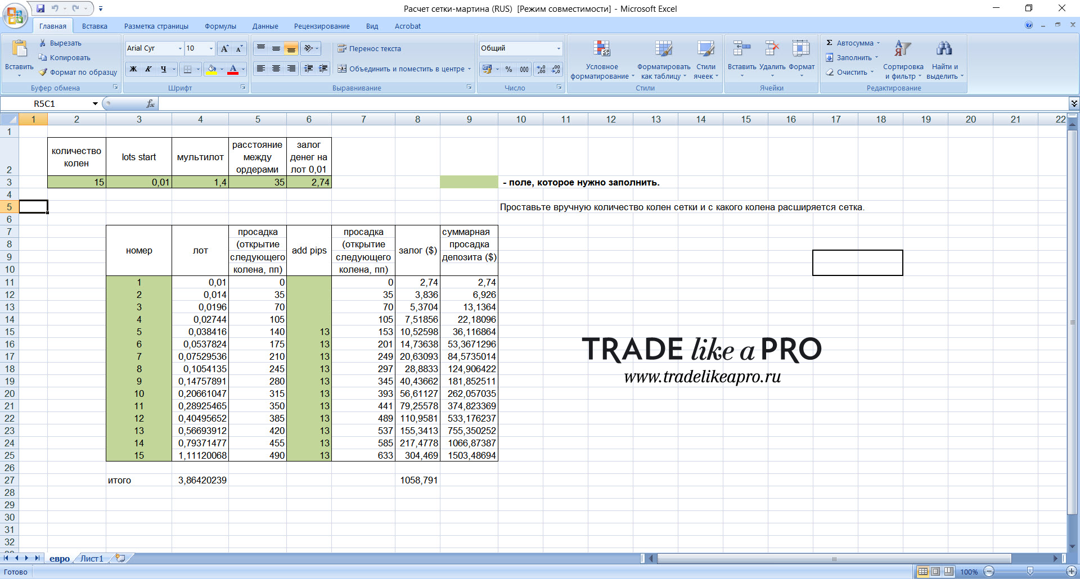Click the Save icon in quick access toolbar

click(40, 8)
